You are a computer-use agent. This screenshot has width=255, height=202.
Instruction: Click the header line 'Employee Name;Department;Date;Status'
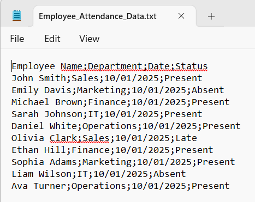[x=110, y=66]
